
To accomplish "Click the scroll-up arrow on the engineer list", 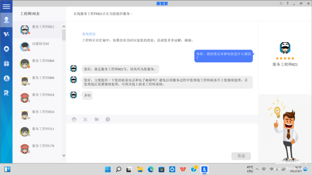I will point(64,27).
